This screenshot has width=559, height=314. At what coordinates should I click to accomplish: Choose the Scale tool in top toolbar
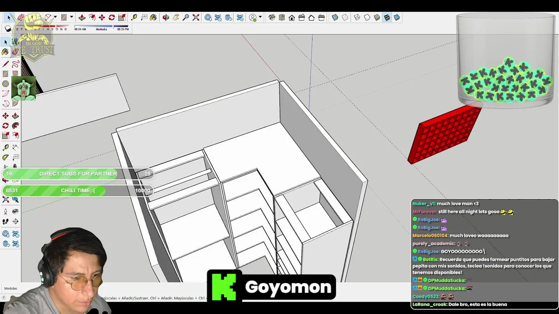(122, 17)
